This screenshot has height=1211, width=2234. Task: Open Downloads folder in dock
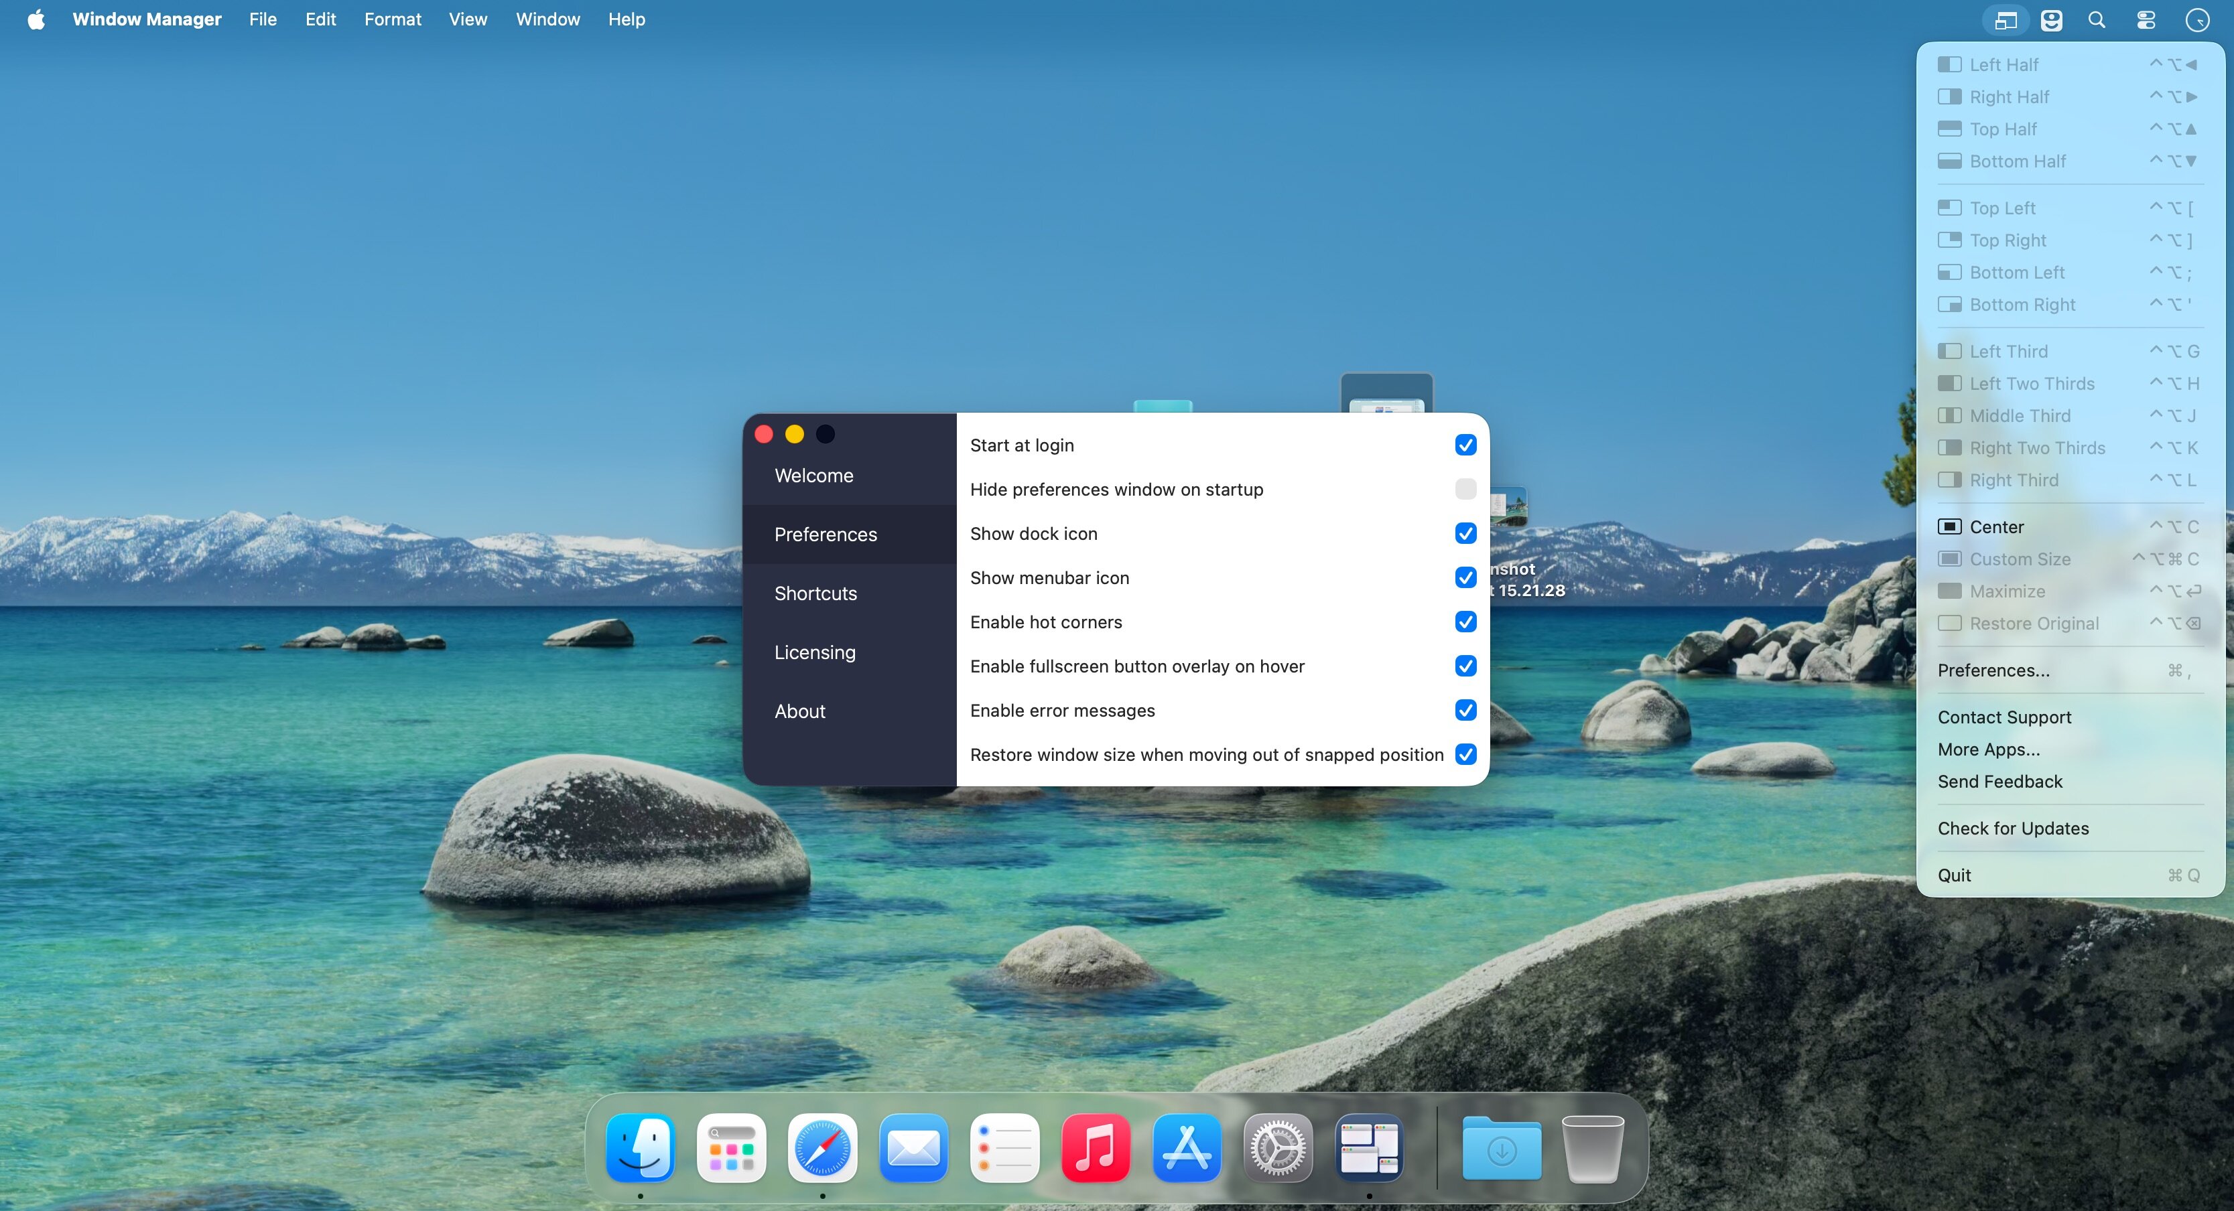(1501, 1148)
